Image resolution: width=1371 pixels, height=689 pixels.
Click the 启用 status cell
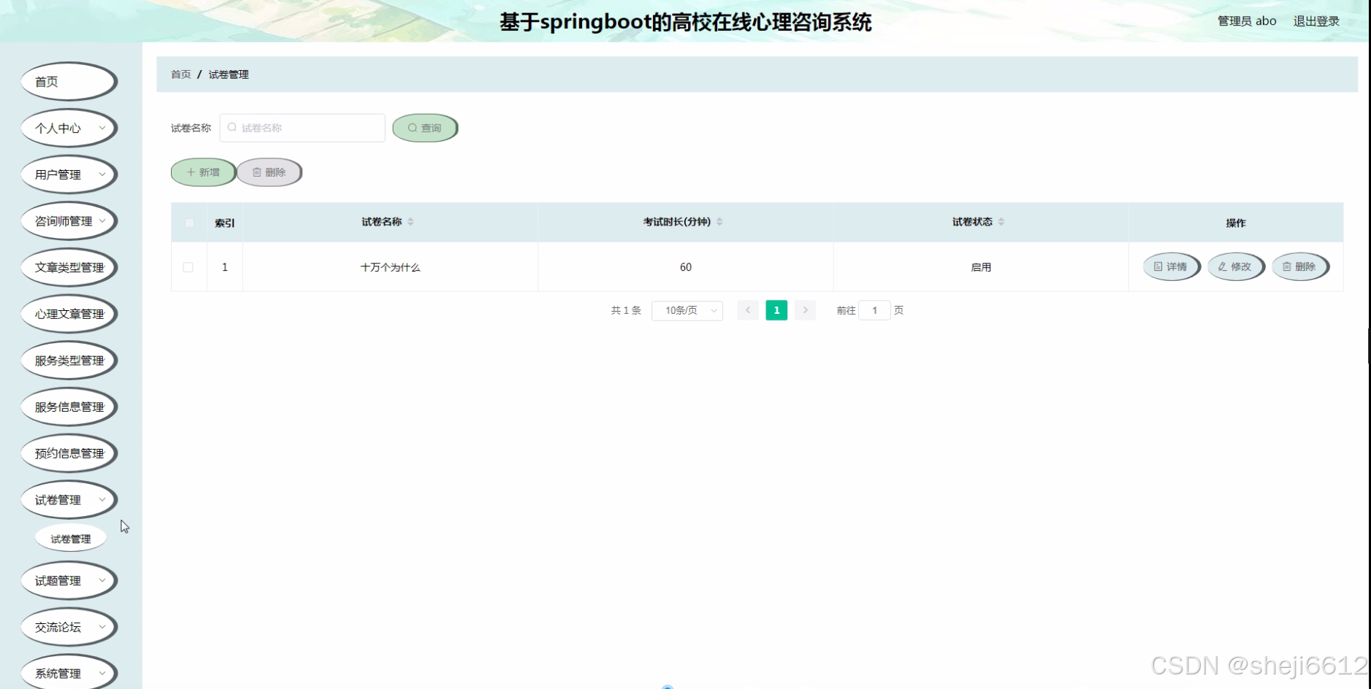point(981,267)
